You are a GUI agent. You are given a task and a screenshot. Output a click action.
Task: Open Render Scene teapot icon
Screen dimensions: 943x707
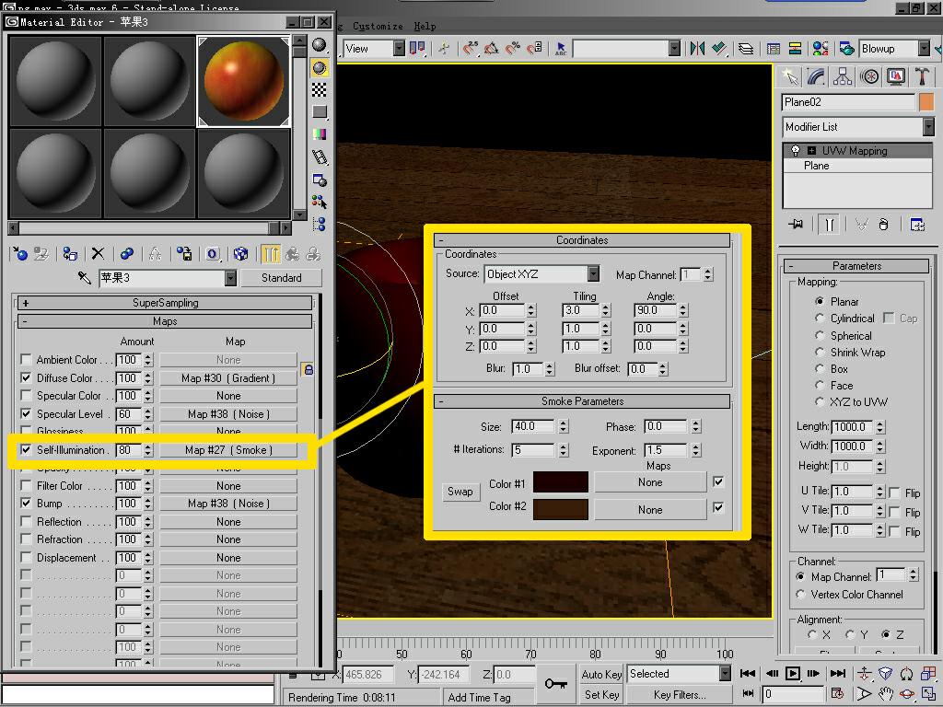tap(847, 48)
